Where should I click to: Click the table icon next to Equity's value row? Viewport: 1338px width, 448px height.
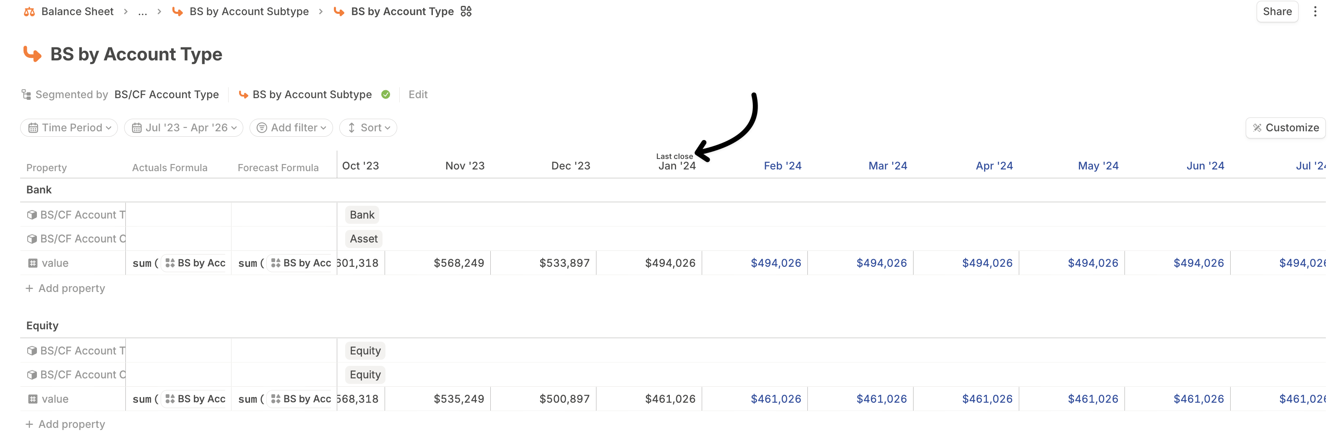point(33,399)
